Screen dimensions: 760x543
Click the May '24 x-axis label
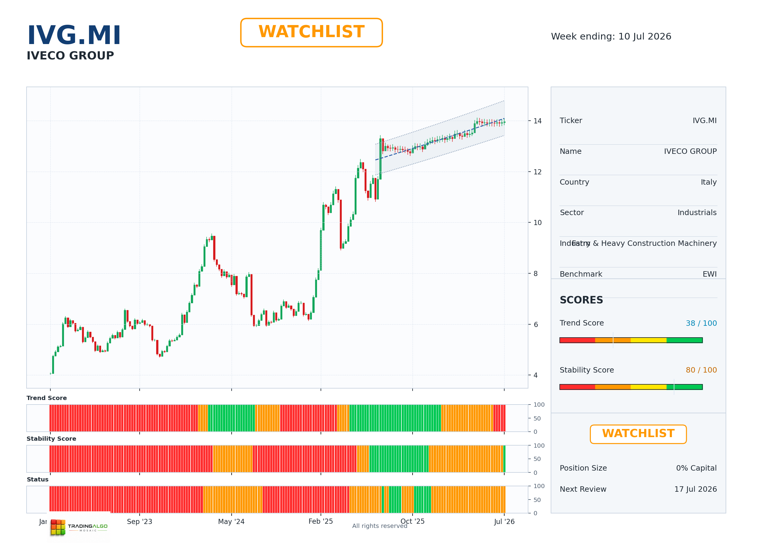click(x=231, y=522)
